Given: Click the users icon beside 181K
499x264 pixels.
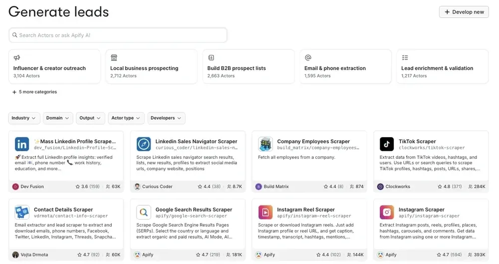Looking at the screenshot, I should 228,255.
